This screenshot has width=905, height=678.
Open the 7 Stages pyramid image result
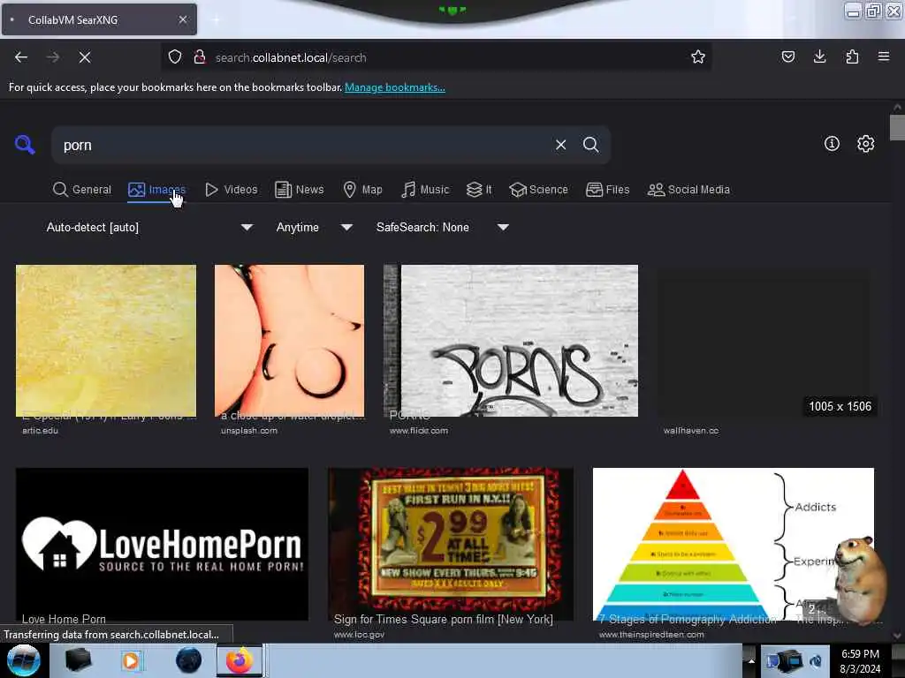(x=733, y=544)
